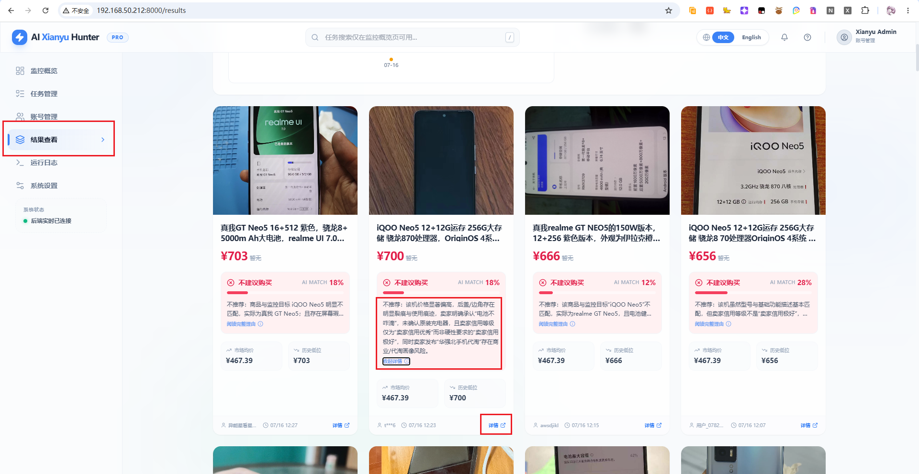Screen dimensions: 919x474
Task: Click the title 真我realme GT NEO5的150W版本
Action: [x=597, y=233]
